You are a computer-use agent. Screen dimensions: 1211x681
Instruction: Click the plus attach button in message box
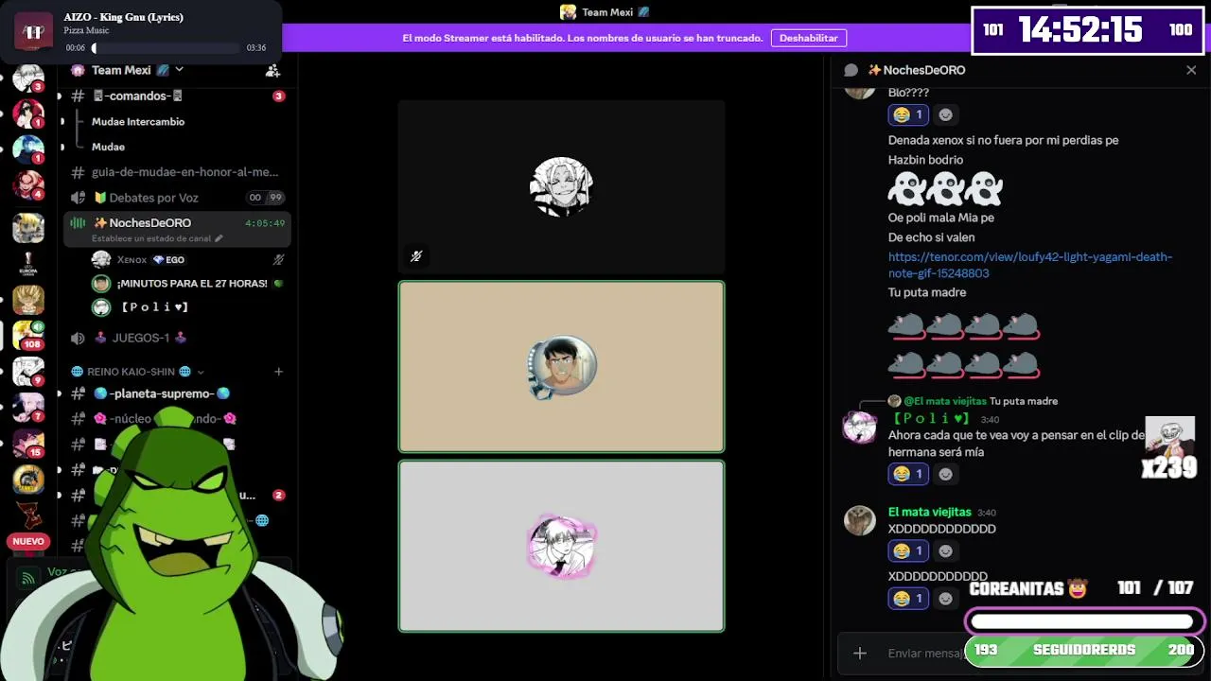pyautogui.click(x=860, y=653)
